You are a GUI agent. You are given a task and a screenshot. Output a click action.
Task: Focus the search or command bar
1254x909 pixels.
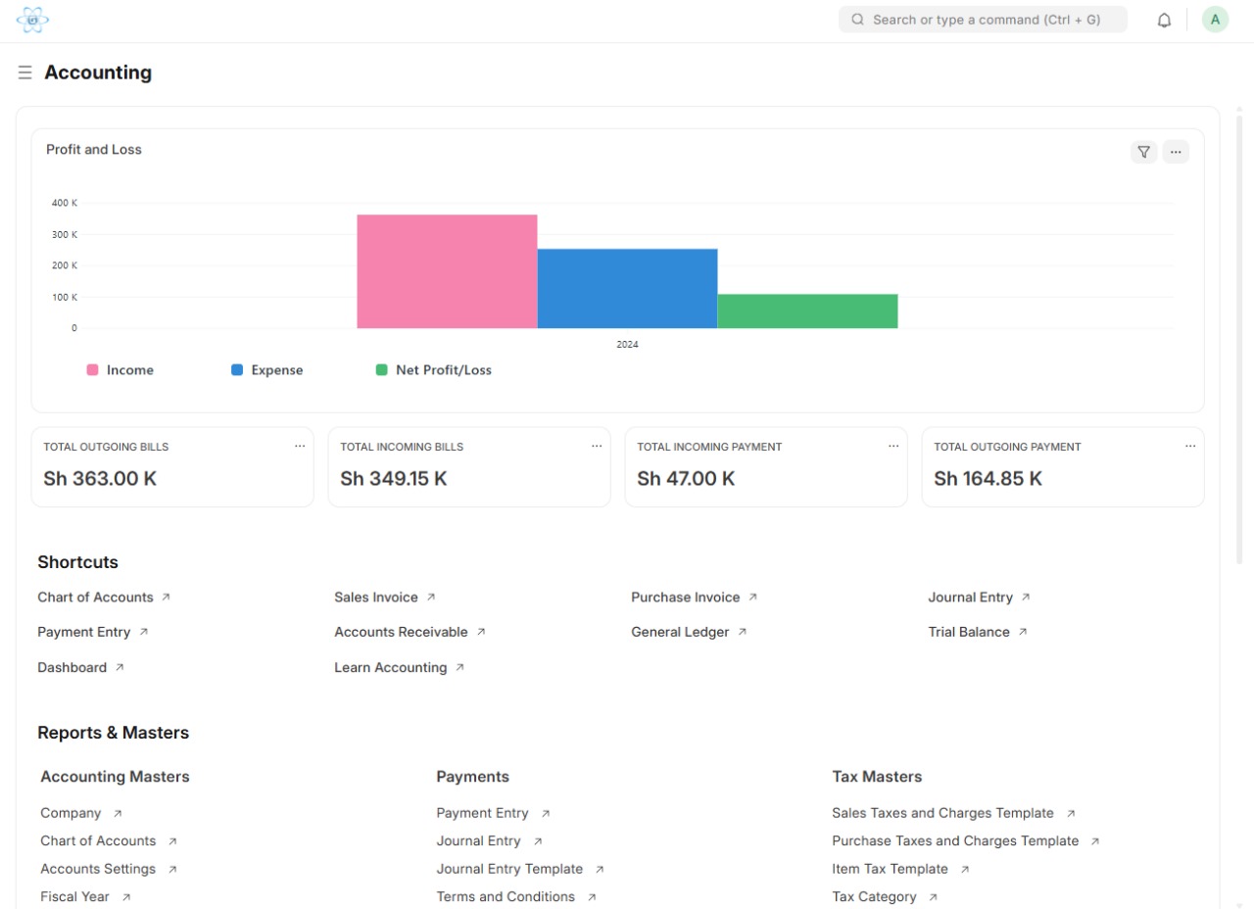[x=983, y=20]
